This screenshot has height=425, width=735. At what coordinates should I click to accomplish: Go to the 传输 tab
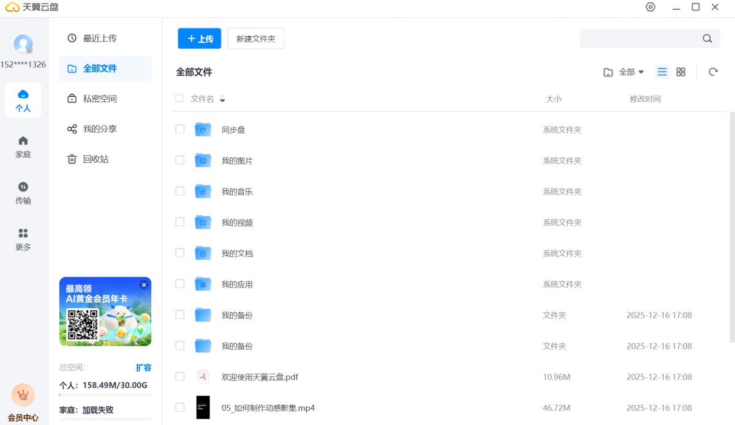click(23, 193)
